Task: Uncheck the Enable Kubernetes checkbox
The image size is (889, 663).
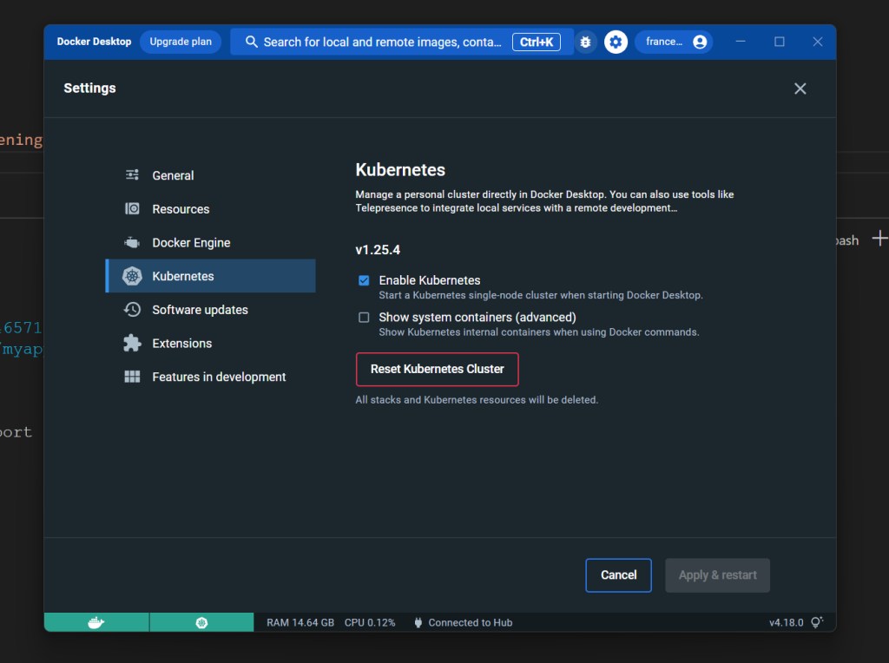Action: click(x=364, y=280)
